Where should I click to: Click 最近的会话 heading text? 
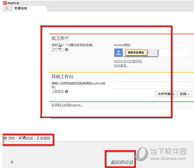[x=122, y=162]
